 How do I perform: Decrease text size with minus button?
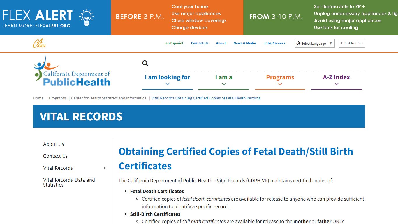point(362,43)
